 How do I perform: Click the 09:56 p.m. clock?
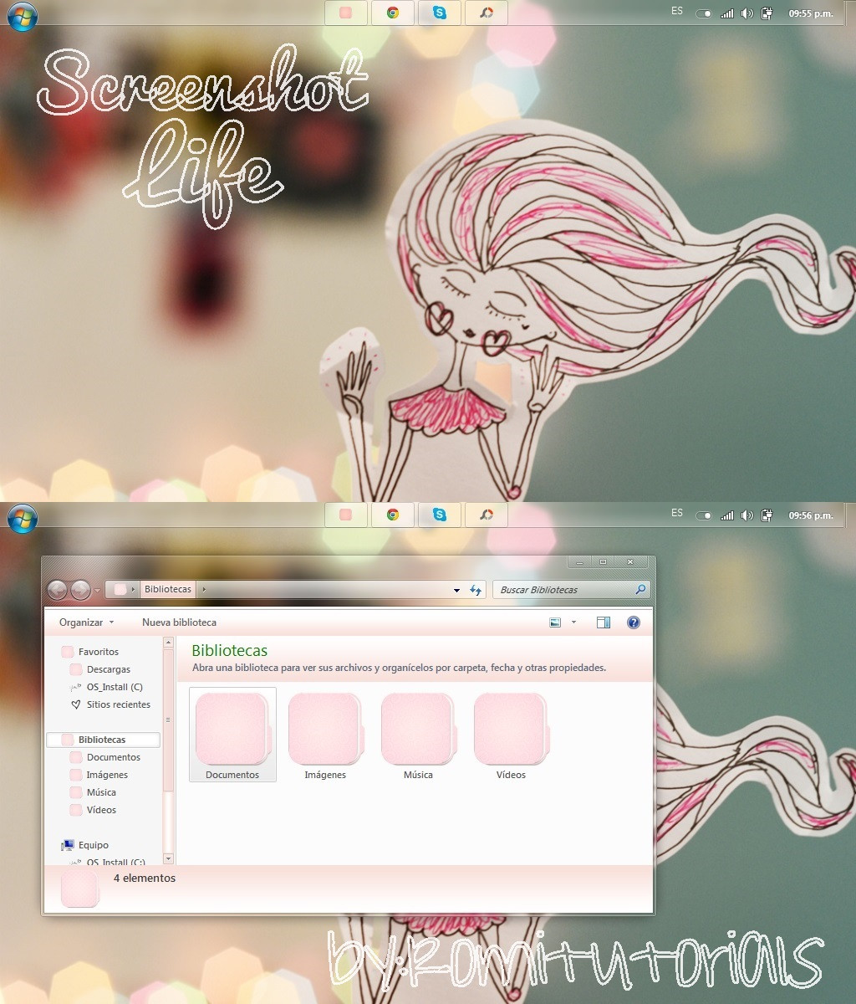click(811, 515)
